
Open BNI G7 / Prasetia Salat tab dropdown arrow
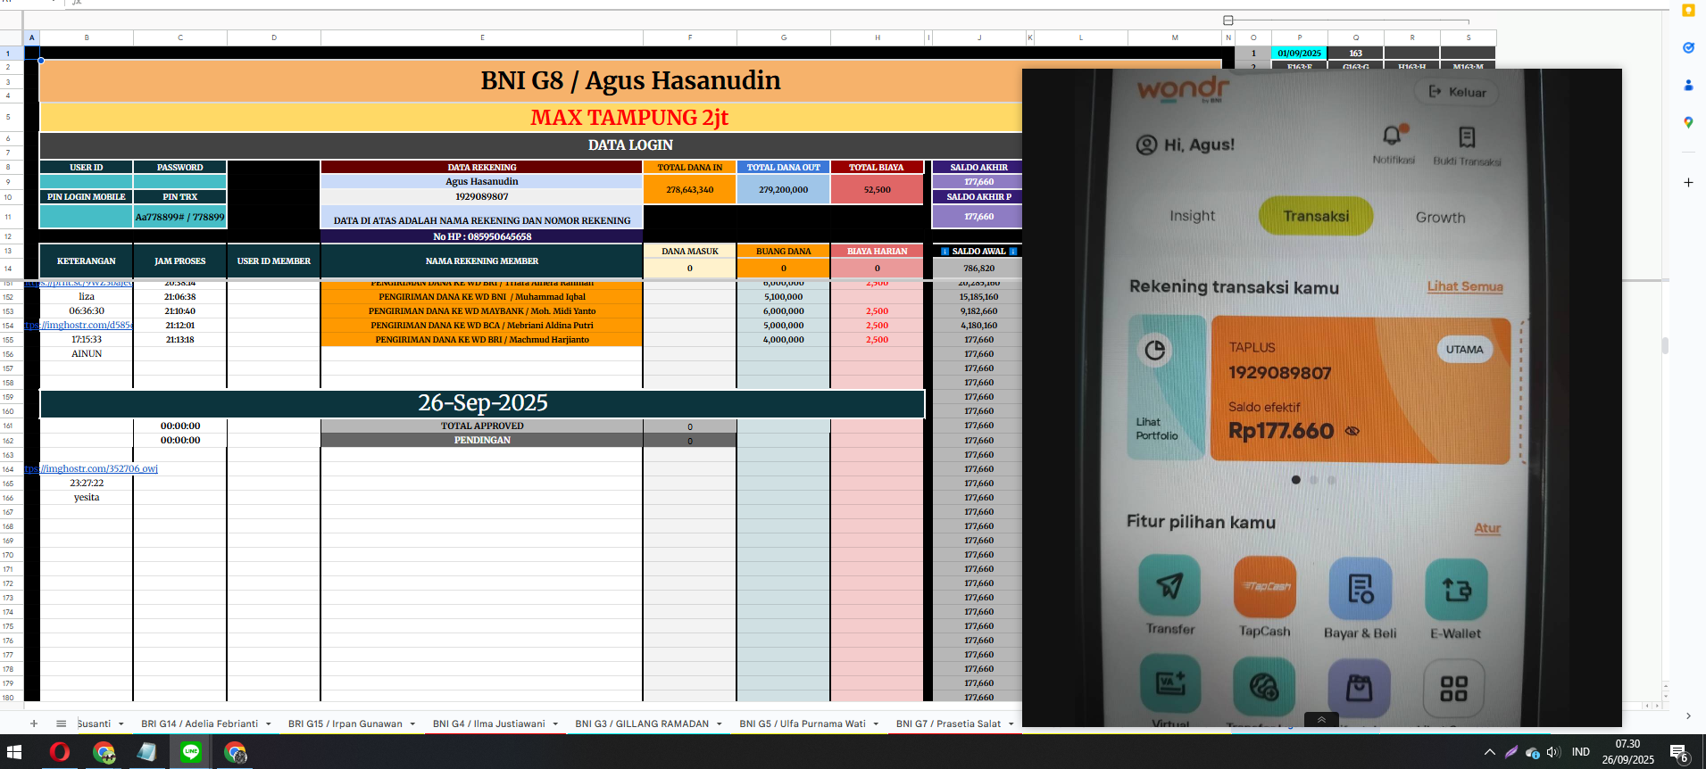click(1011, 724)
